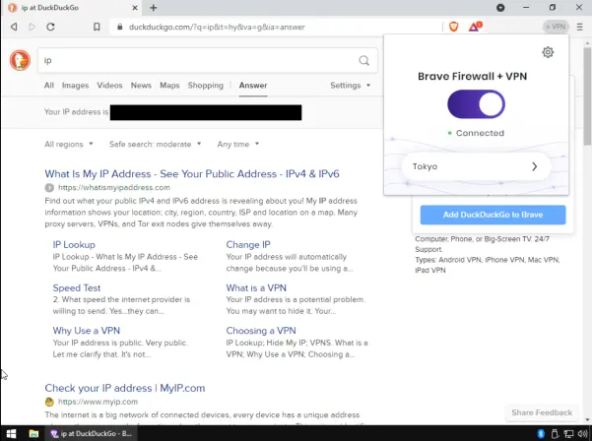Click the VPN toolbar button
This screenshot has width=592, height=441.
click(x=556, y=27)
